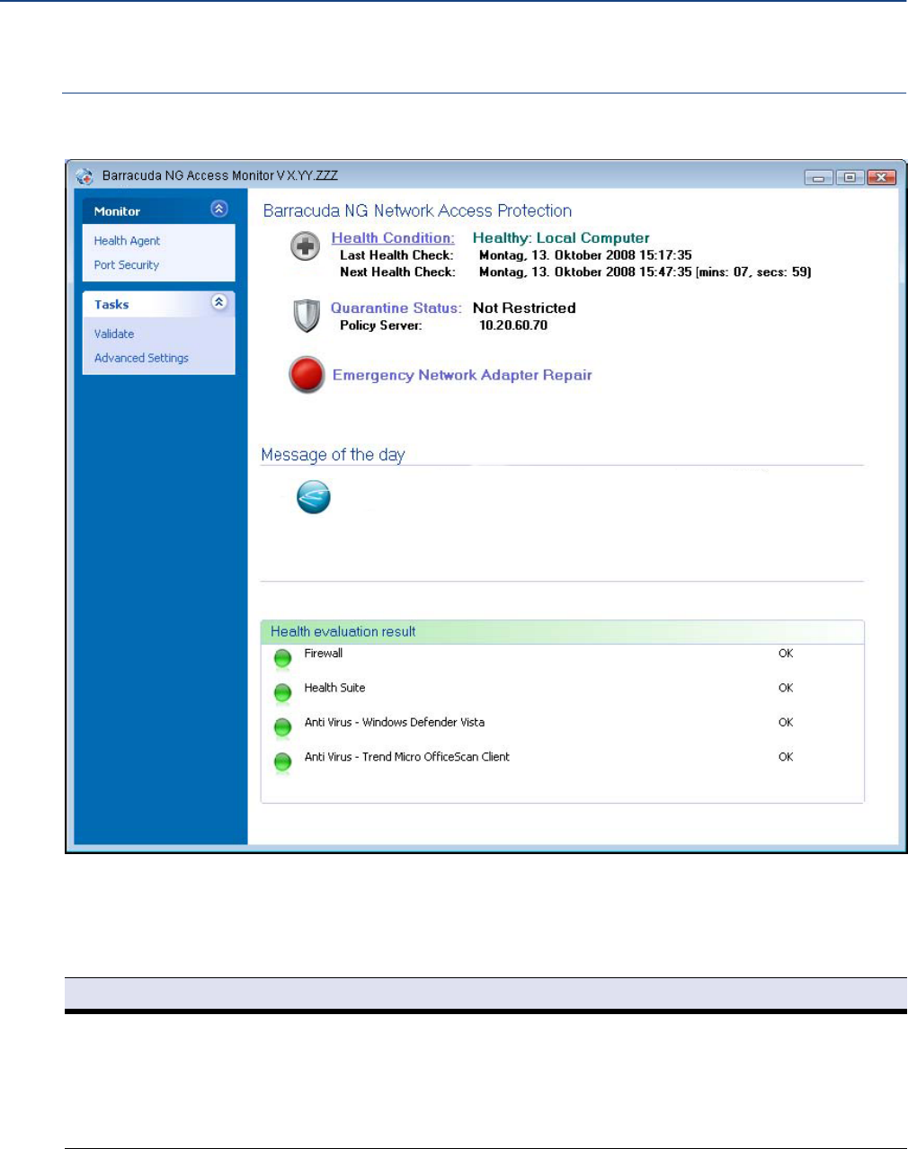Click the red Emergency Repair button icon
The image size is (908, 1149).
(x=307, y=375)
